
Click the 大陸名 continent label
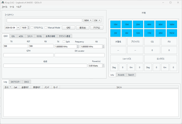(118, 41)
